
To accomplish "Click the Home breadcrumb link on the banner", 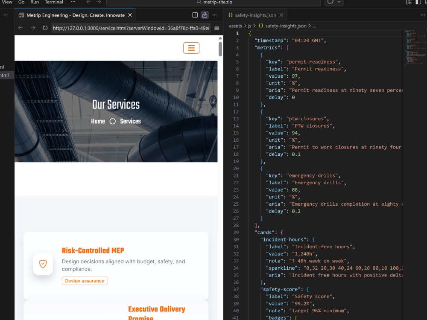I will click(x=98, y=121).
